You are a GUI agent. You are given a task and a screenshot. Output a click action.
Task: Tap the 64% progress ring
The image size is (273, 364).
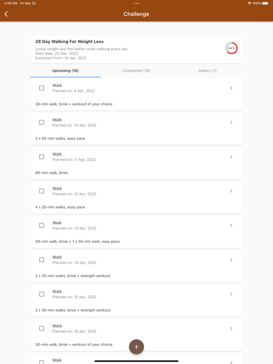[x=232, y=48]
